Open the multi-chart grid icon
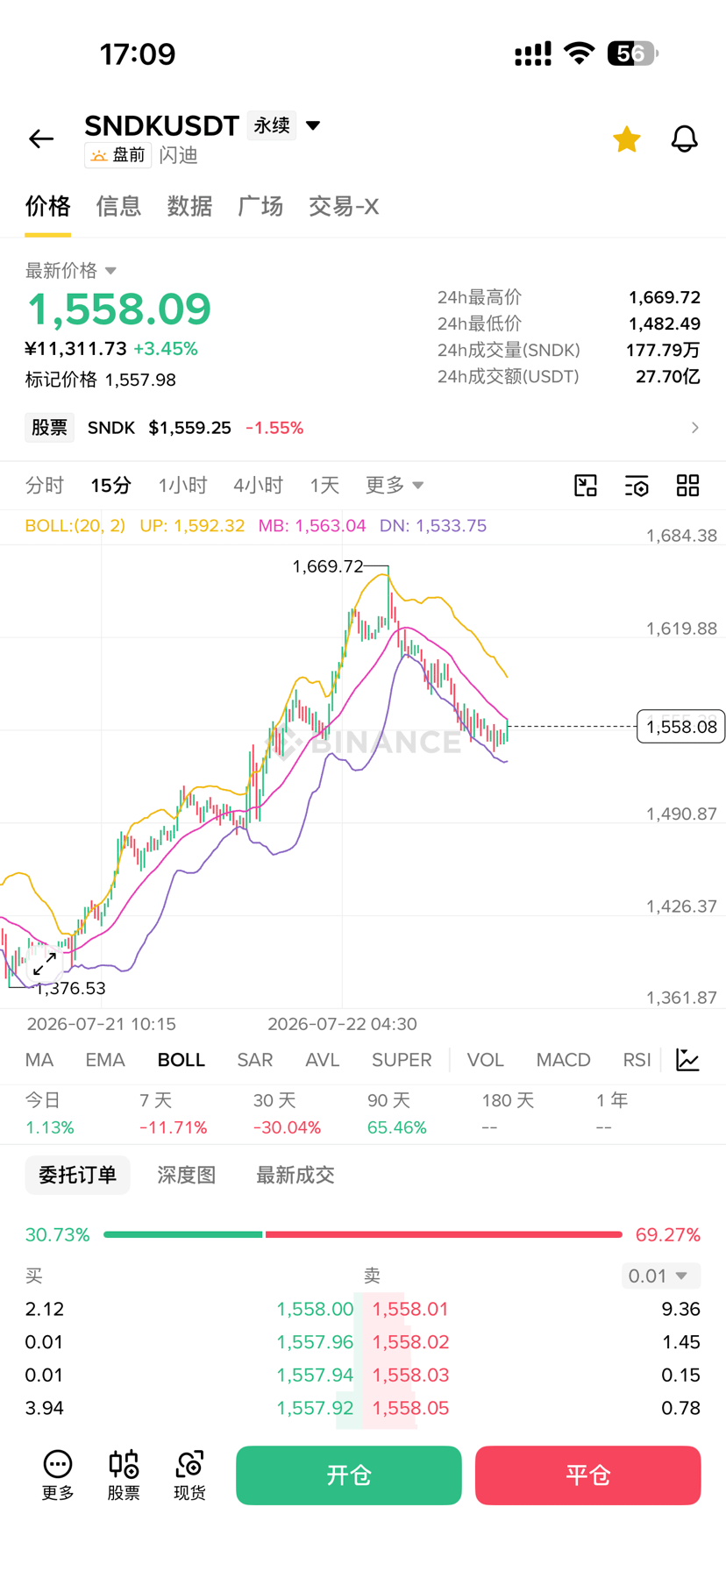 [x=688, y=486]
